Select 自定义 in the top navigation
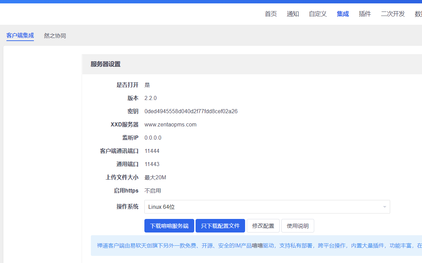The height and width of the screenshot is (263, 422). [x=318, y=14]
